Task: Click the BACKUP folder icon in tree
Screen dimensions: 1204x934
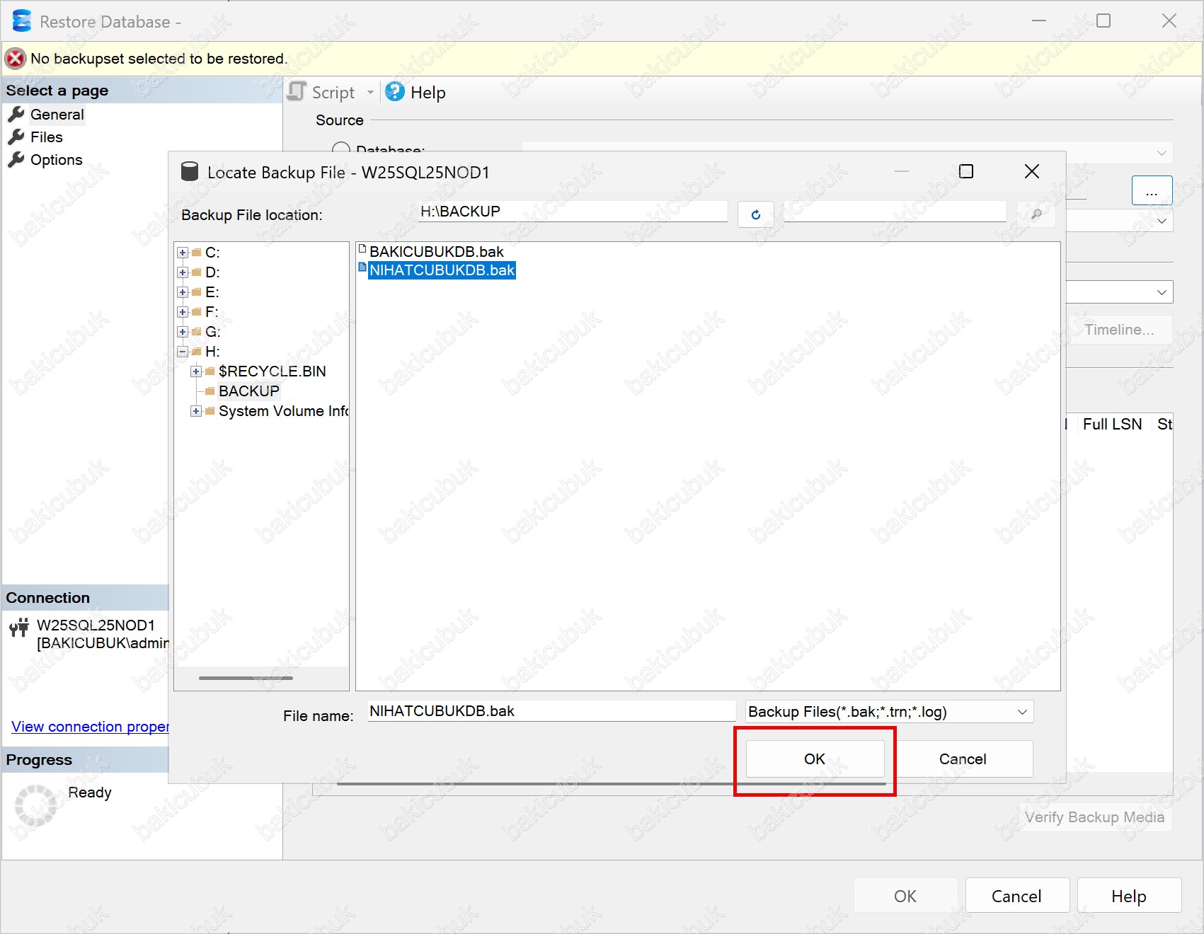Action: [210, 391]
